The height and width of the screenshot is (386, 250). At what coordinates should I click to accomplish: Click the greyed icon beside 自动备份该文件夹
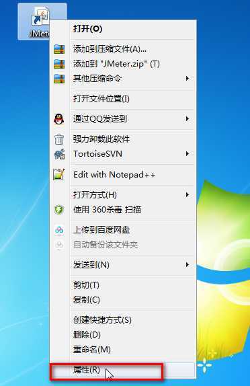[59, 245]
